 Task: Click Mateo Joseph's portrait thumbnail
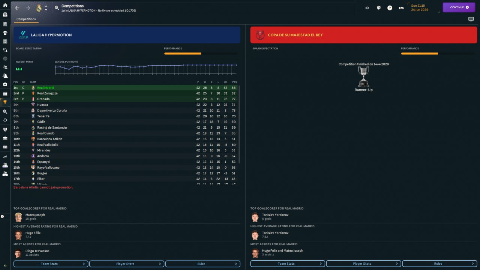tap(18, 217)
